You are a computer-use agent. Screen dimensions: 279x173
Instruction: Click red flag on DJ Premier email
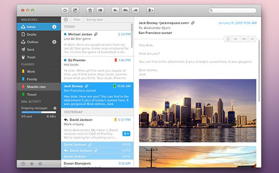115,60
